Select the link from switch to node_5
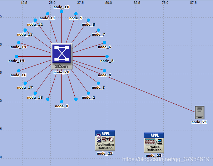This screenshot has height=166, width=213. click(89, 56)
